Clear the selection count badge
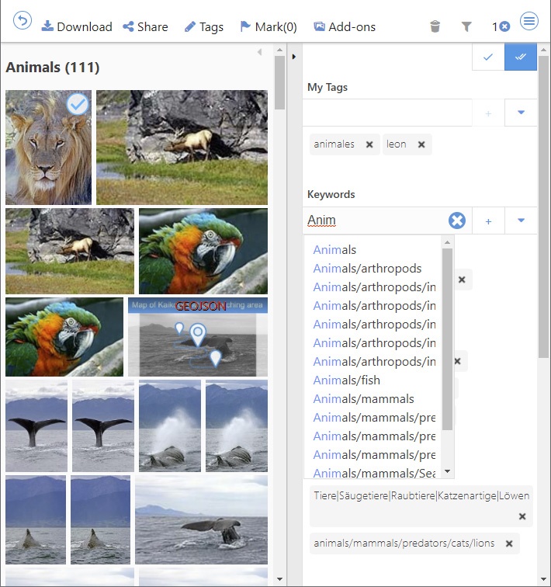 (x=504, y=27)
